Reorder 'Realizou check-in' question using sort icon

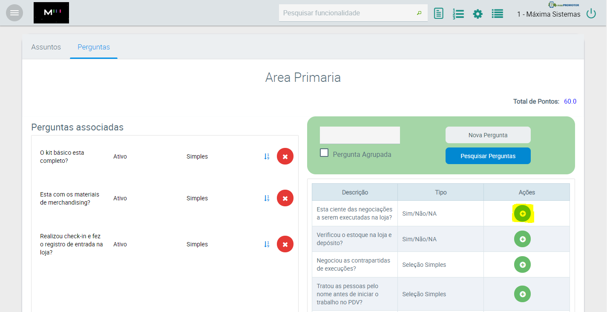click(x=267, y=244)
